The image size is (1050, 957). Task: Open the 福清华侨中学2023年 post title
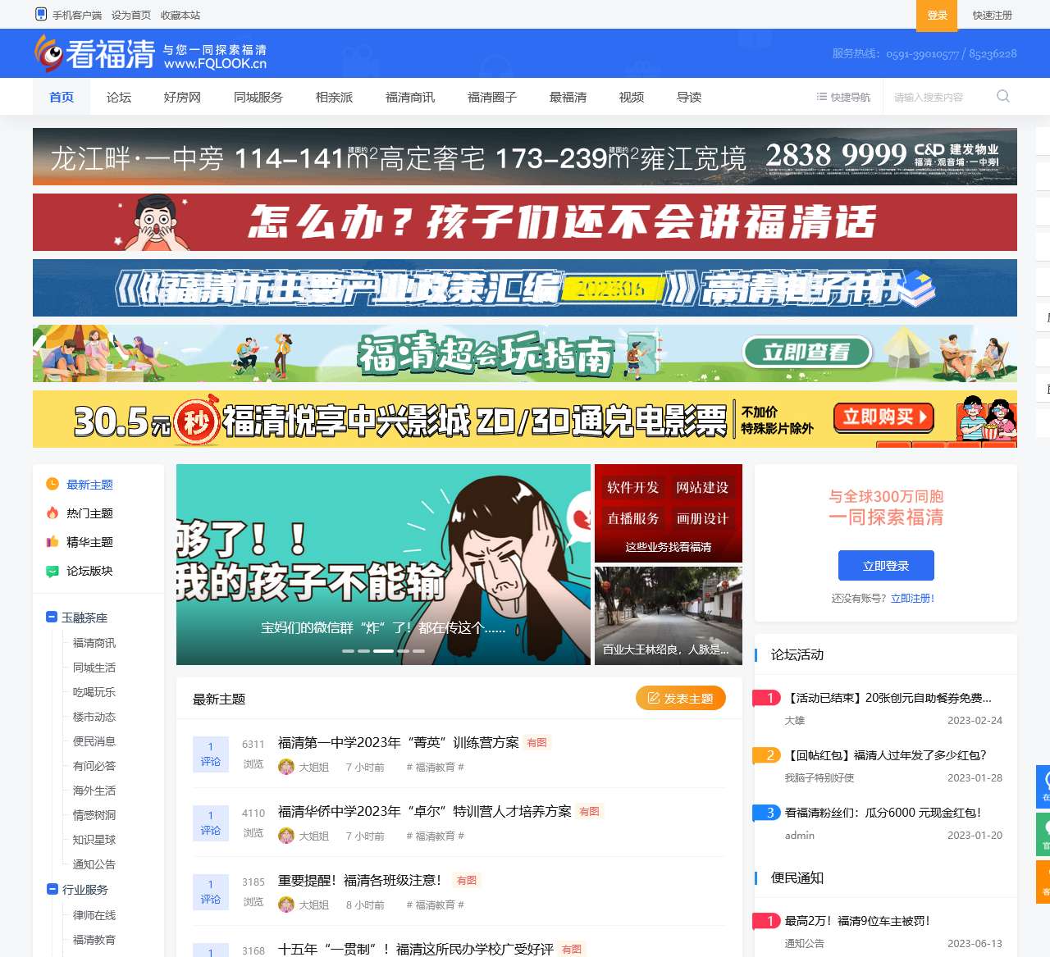(425, 812)
